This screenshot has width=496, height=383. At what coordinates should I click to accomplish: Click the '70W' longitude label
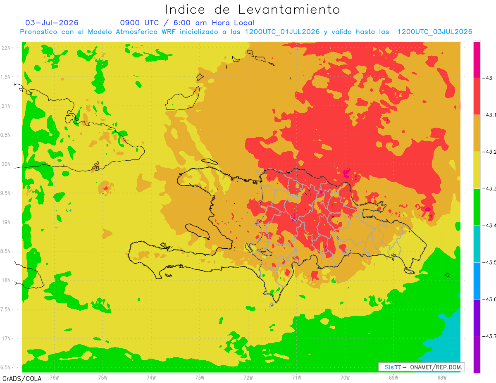tap(345, 377)
